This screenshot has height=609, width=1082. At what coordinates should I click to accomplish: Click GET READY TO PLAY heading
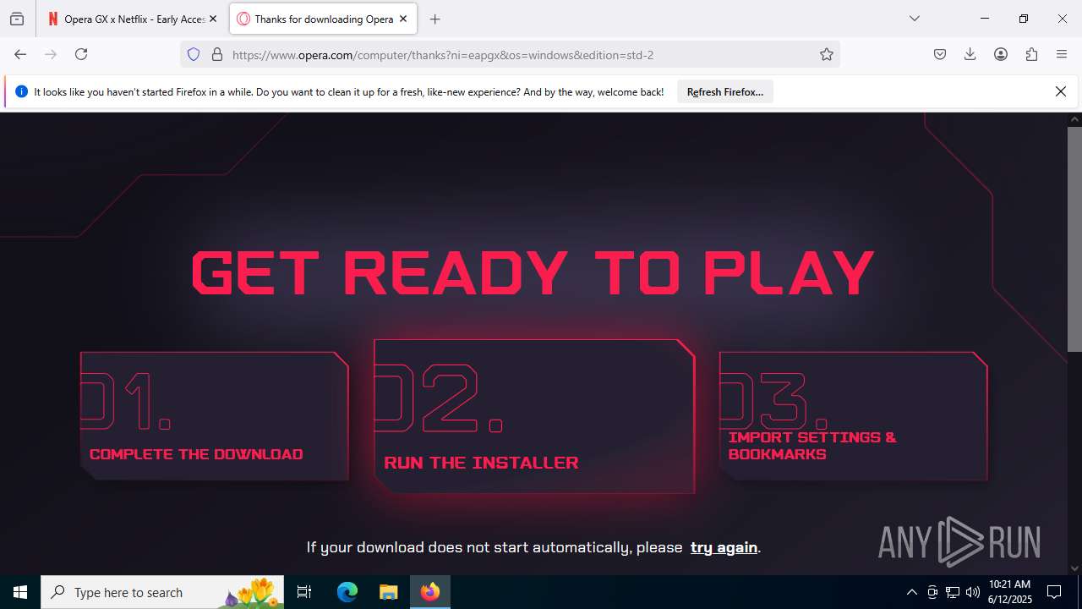[533, 272]
